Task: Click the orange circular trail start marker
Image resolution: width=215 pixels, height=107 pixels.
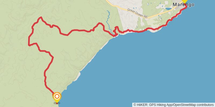Action: pos(57,97)
